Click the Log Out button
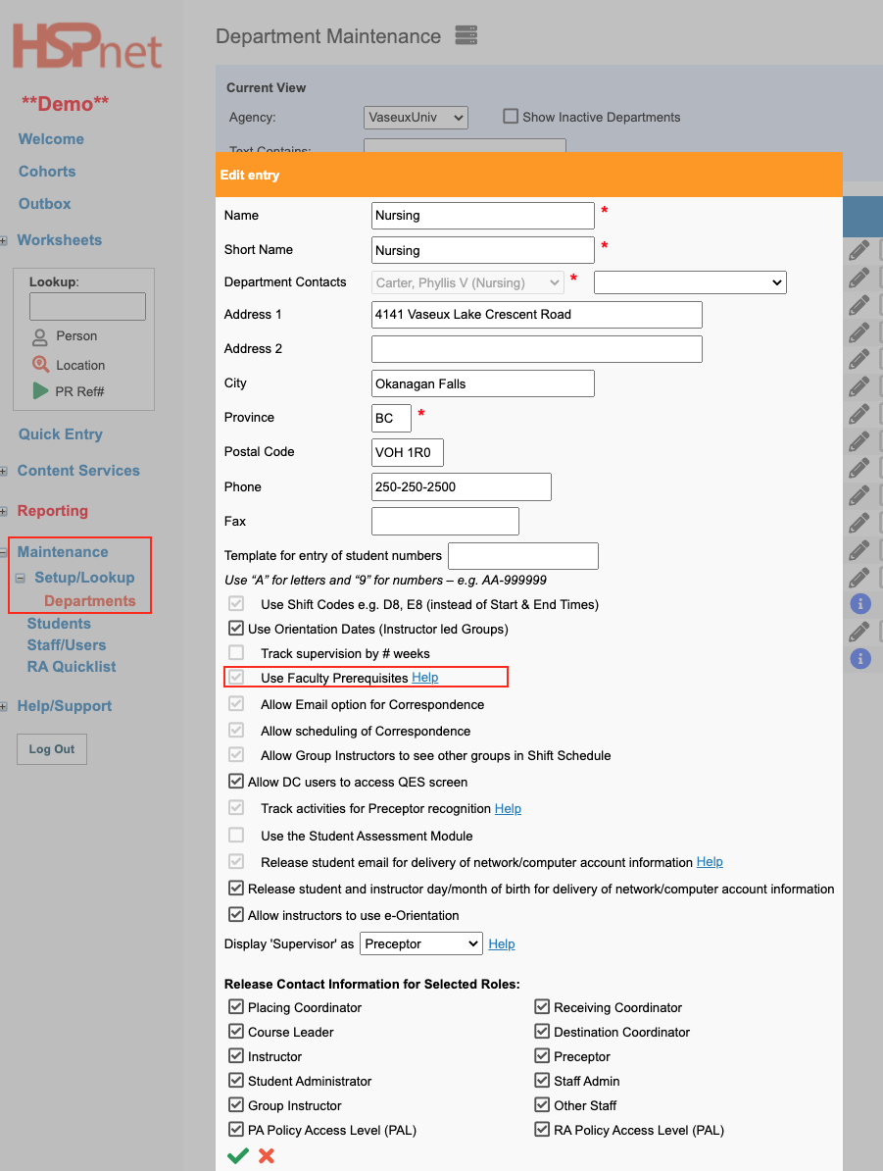 tap(52, 749)
